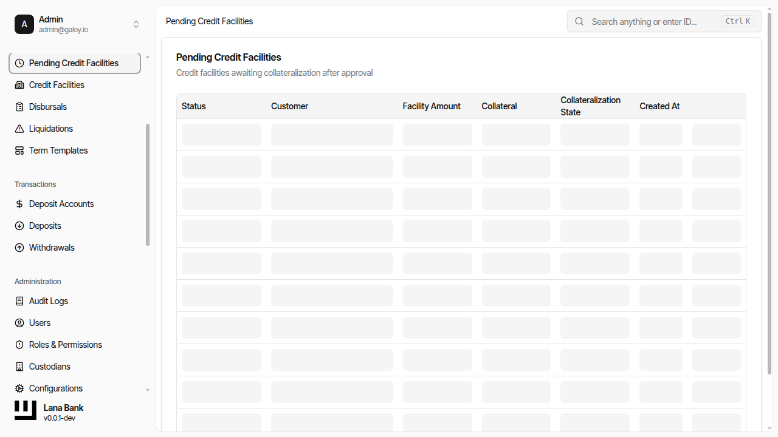Select the Deposit Accounts dollar icon
This screenshot has width=778, height=437.
tap(19, 204)
